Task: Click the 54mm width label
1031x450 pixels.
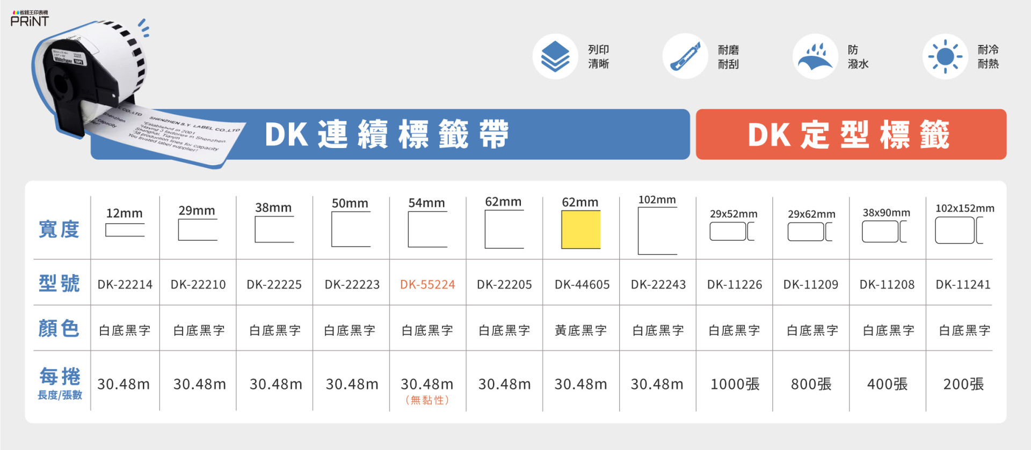Action: [x=427, y=203]
